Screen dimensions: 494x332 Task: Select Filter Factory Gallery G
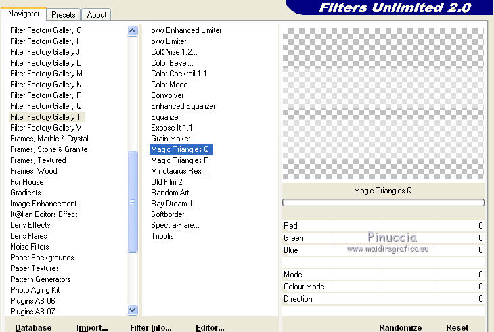tap(46, 30)
